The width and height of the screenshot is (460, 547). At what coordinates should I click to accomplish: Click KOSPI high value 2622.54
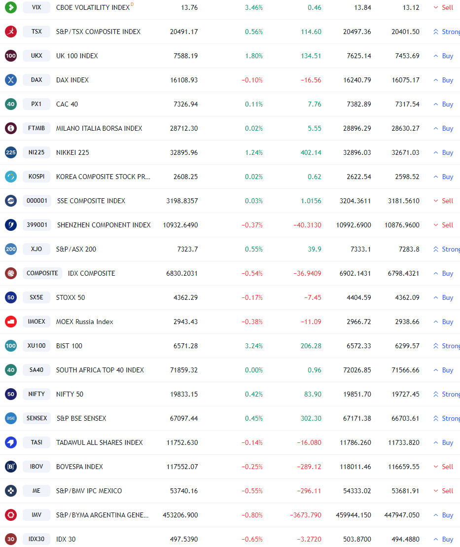(359, 177)
